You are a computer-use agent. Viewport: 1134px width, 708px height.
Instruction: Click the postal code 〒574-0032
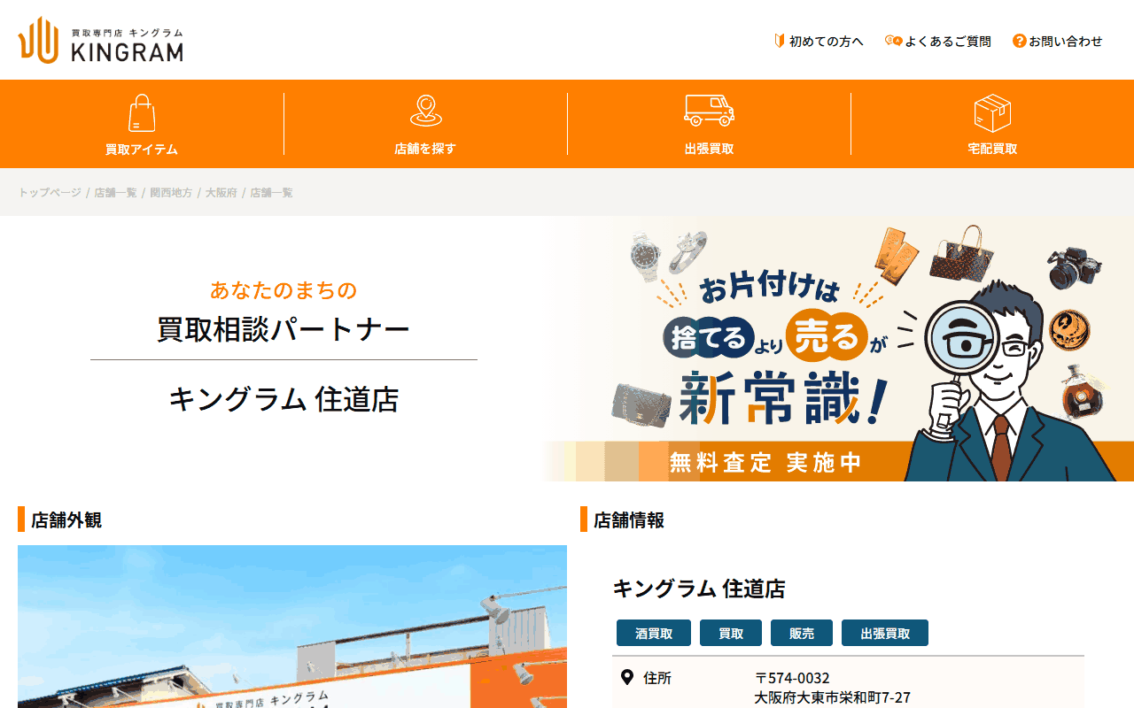[x=792, y=678]
